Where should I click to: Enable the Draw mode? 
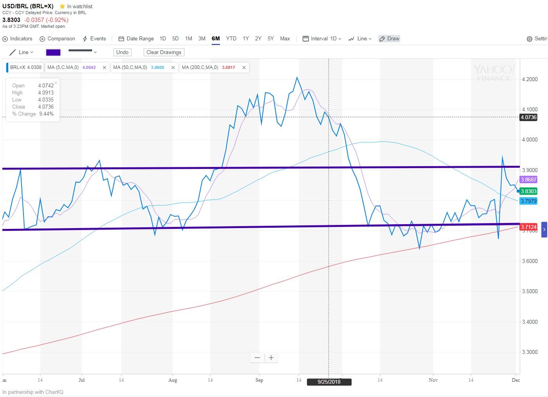point(389,38)
